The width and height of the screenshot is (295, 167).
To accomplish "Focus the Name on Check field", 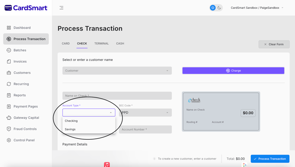I will pos(117,96).
